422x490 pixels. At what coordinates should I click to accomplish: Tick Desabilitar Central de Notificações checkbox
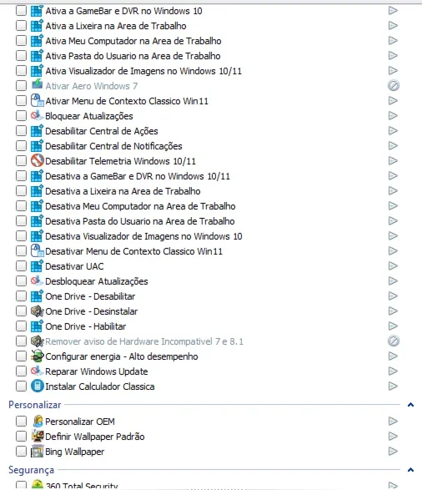(x=21, y=146)
